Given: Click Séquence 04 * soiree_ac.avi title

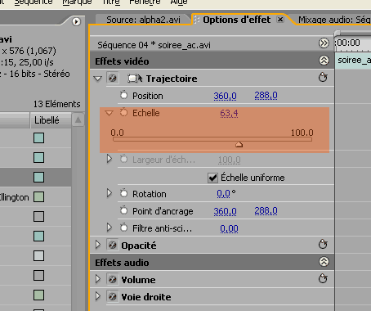Looking at the screenshot, I should pyautogui.click(x=154, y=45).
